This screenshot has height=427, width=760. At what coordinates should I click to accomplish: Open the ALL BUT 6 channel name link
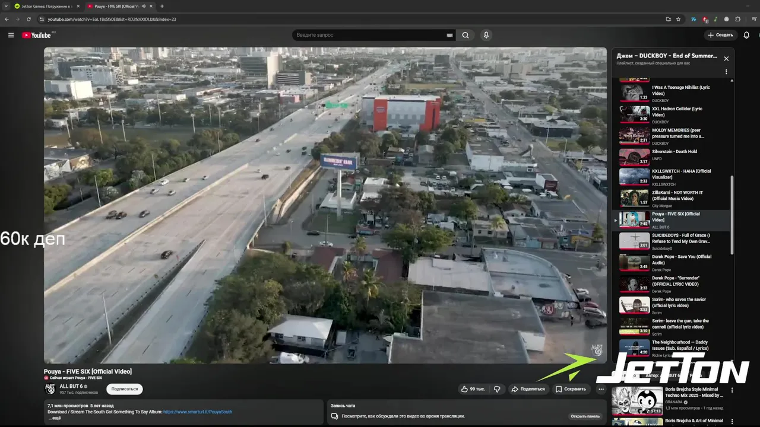click(x=71, y=386)
